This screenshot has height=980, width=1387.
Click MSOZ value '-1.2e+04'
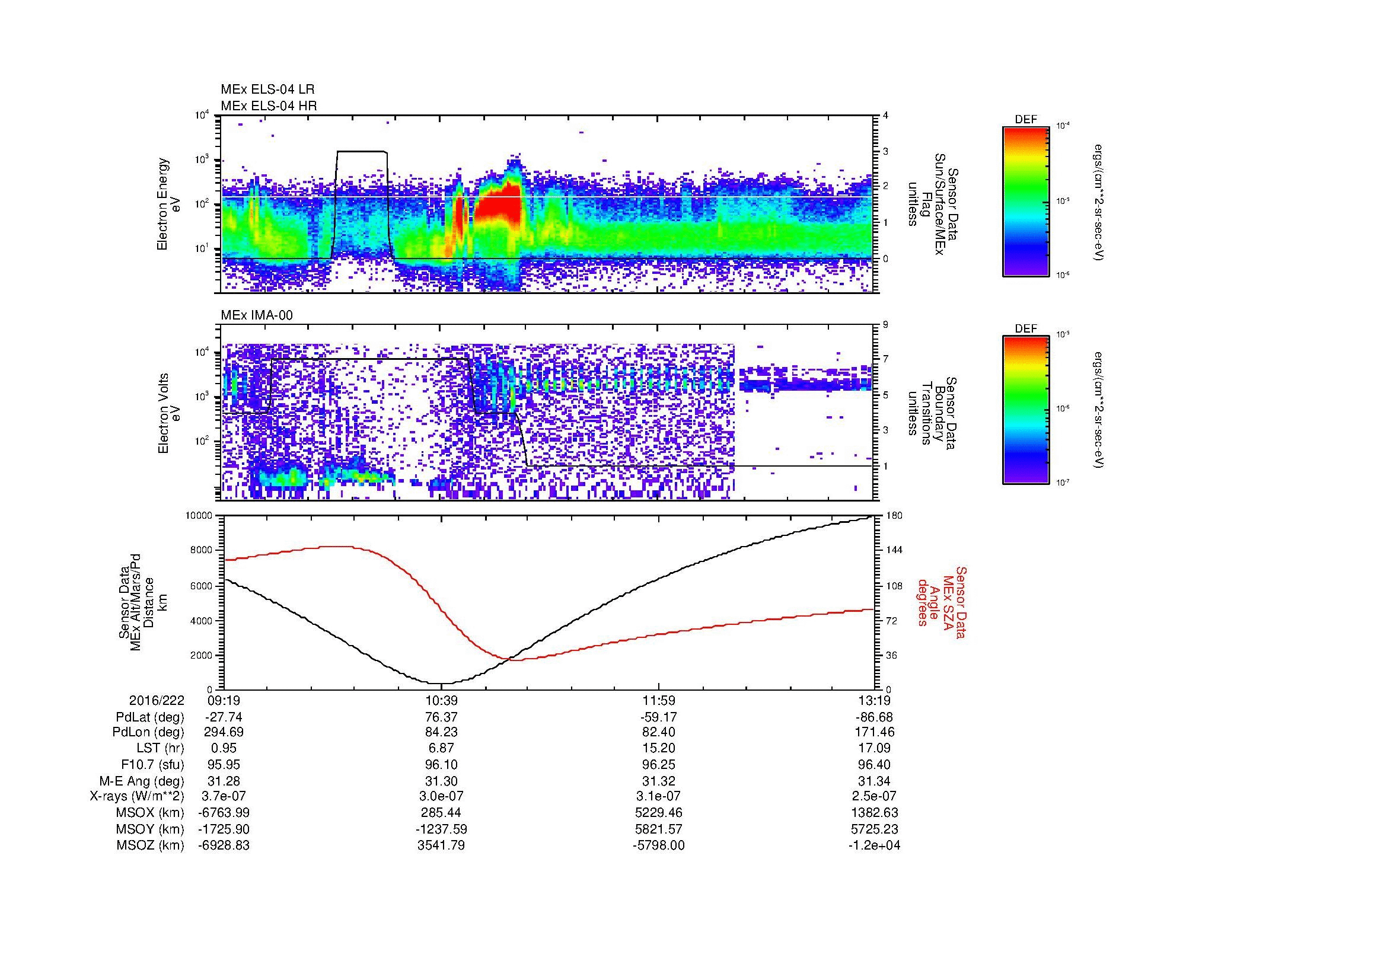coord(874,845)
